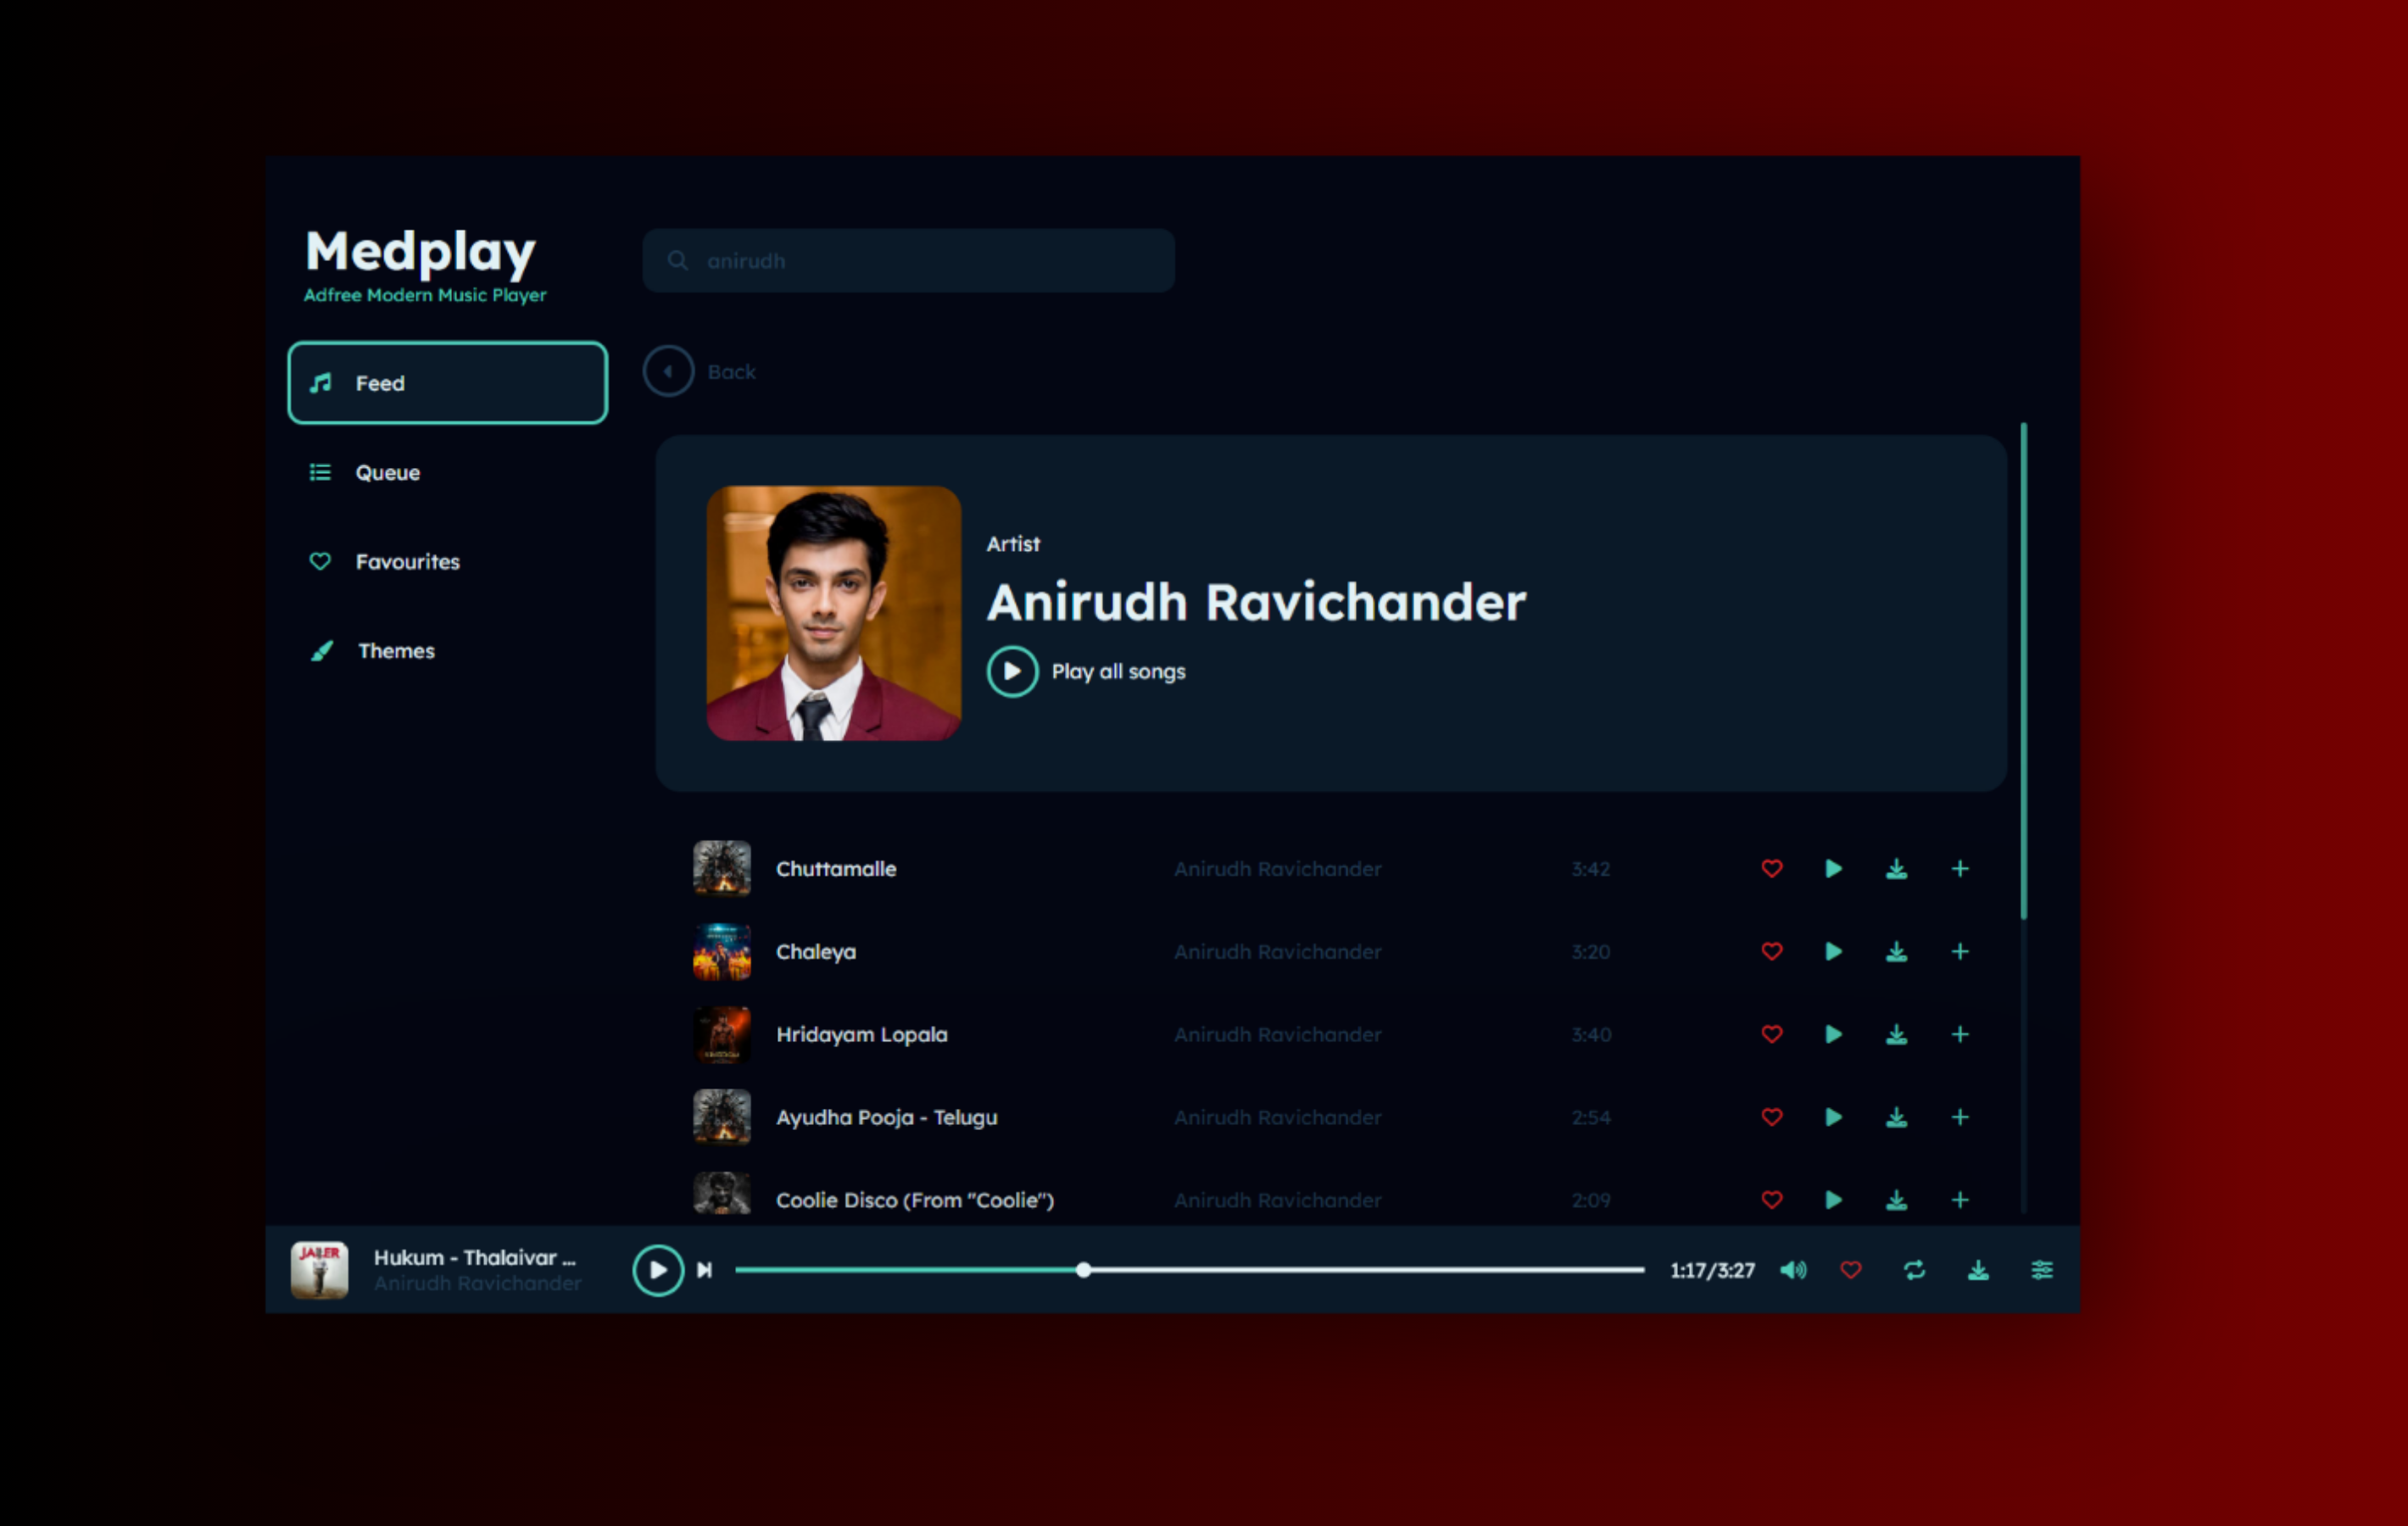Download the Chuttamalle song
The height and width of the screenshot is (1526, 2408).
coord(1896,869)
